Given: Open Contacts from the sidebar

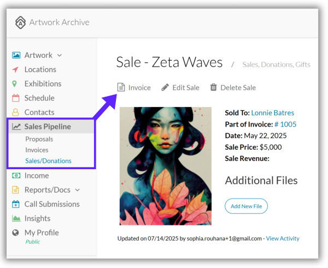Looking at the screenshot, I should 39,112.
